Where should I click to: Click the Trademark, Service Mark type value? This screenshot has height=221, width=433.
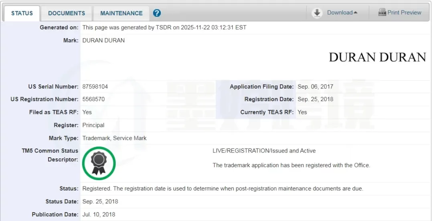pyautogui.click(x=114, y=138)
